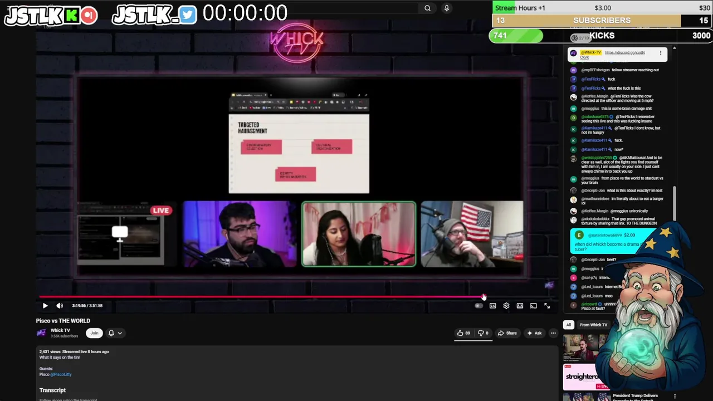Click @Decepti-Jon's 'what is this about' message

point(622,190)
